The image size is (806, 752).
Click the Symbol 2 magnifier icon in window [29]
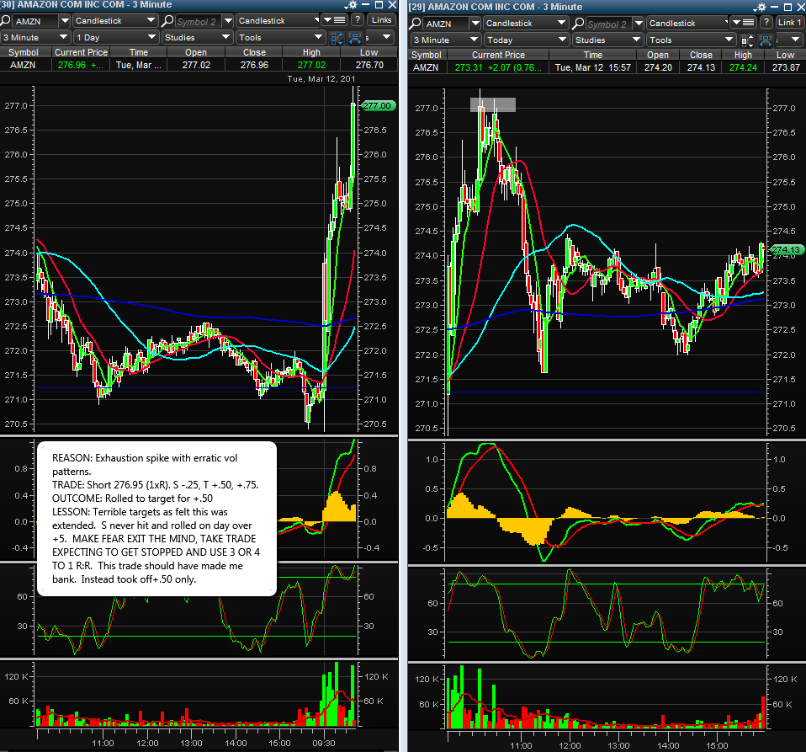[x=578, y=23]
